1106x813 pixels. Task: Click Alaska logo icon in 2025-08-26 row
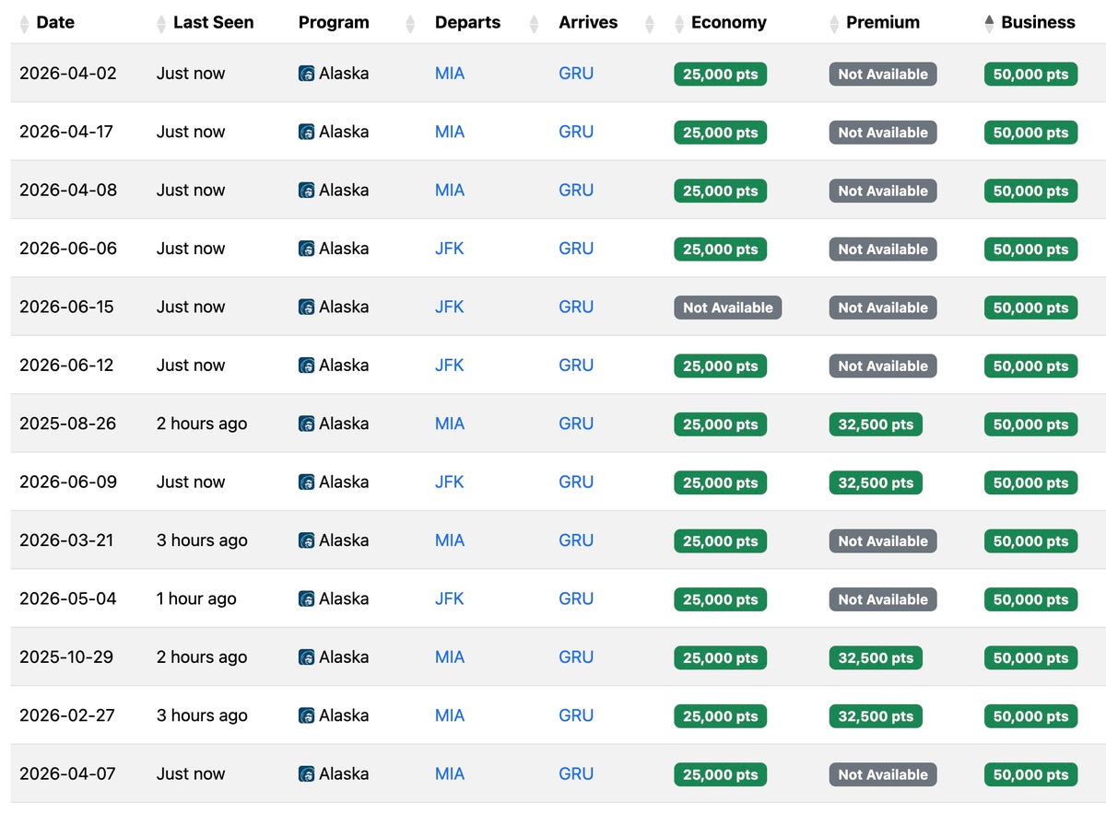307,424
